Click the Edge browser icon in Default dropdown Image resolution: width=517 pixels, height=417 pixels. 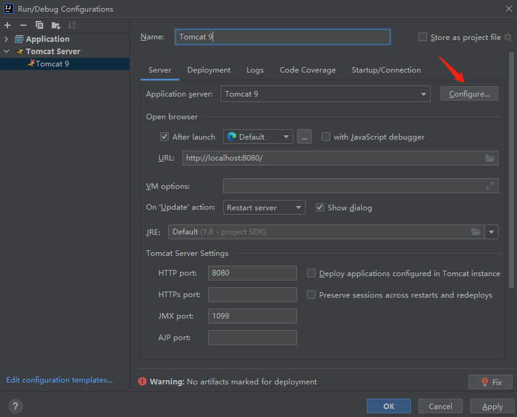[232, 137]
